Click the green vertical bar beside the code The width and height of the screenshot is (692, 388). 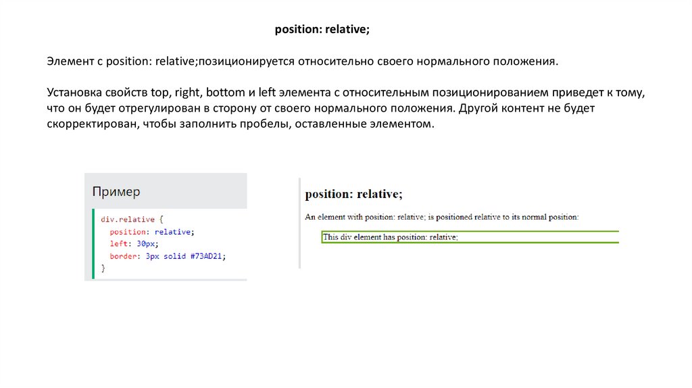click(93, 244)
